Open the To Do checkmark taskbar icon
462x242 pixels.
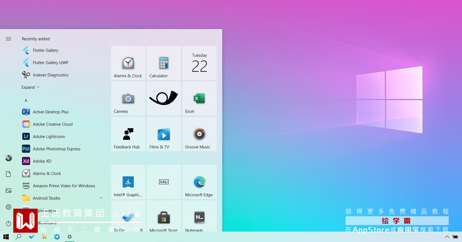click(x=32, y=237)
